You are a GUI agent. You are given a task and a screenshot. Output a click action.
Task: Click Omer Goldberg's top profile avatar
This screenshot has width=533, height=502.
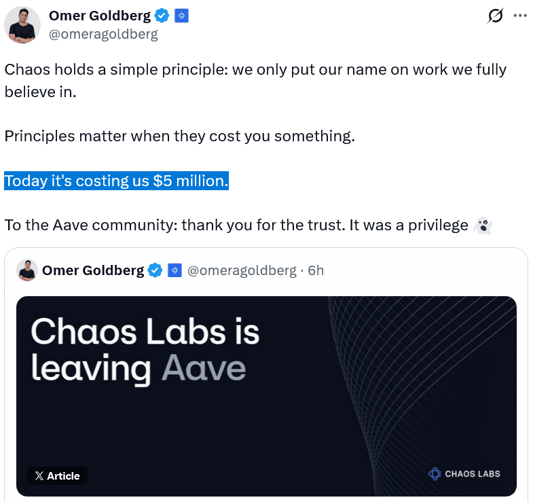click(x=22, y=25)
